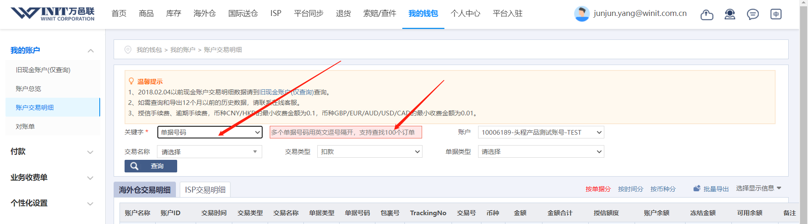Open the chat message bubble icon
The image size is (808, 224).
752,14
